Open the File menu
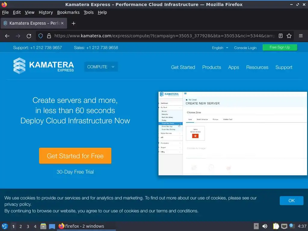 click(5, 12)
